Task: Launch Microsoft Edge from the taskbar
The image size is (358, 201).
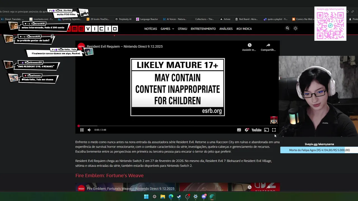Action: (x=171, y=197)
